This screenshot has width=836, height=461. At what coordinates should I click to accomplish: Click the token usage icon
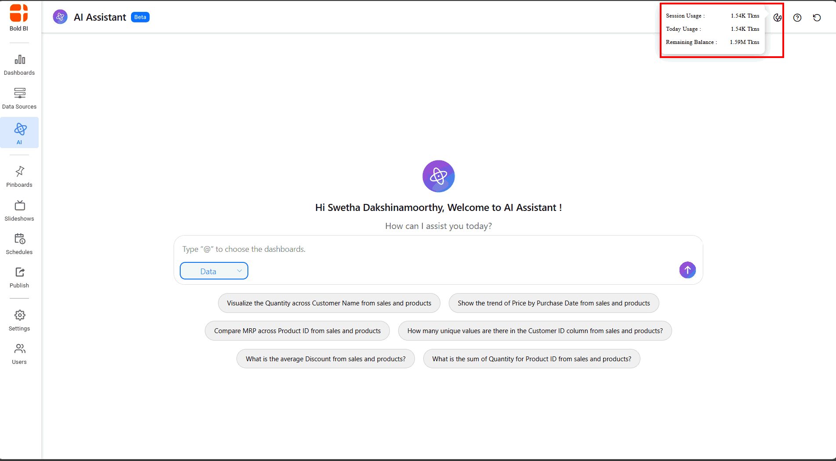778,18
